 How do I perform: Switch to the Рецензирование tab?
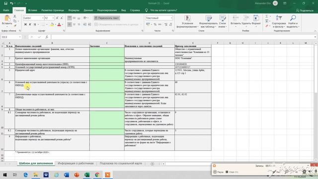[107, 10]
